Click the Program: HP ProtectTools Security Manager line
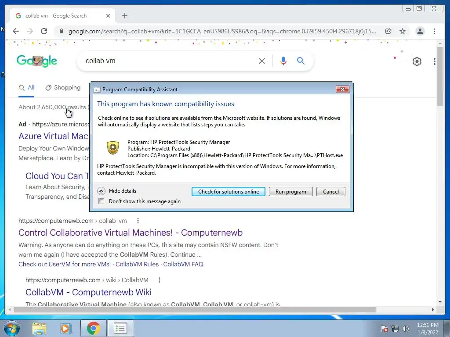Image resolution: width=450 pixels, height=337 pixels. pos(178,142)
